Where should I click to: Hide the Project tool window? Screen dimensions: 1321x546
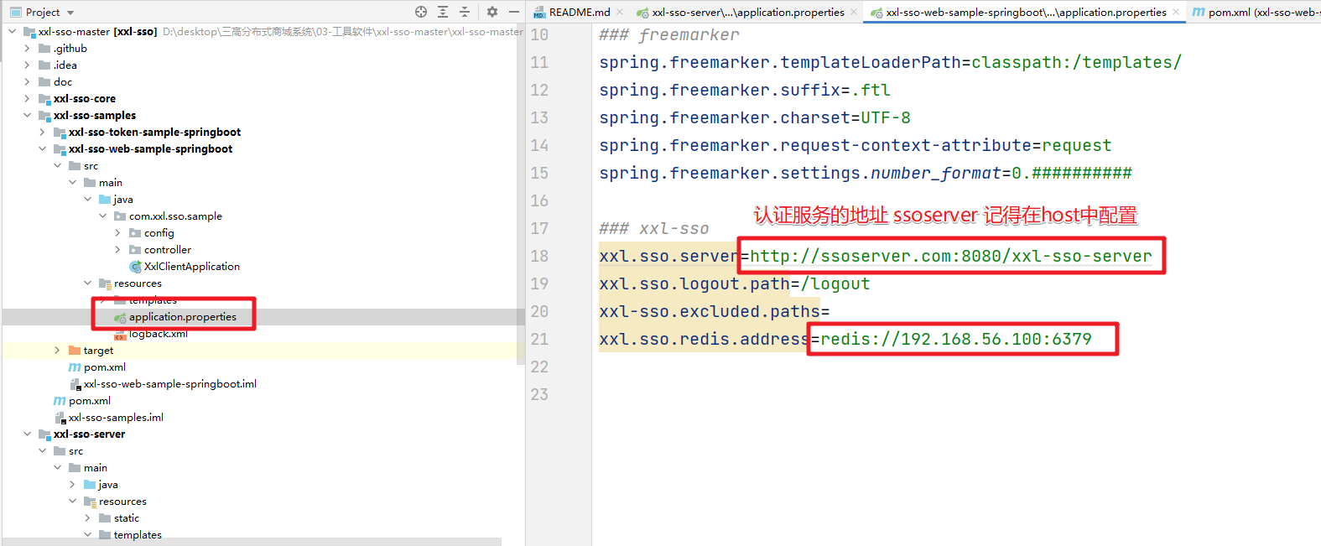point(514,12)
